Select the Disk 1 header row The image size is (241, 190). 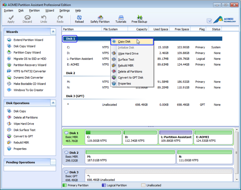142,39
